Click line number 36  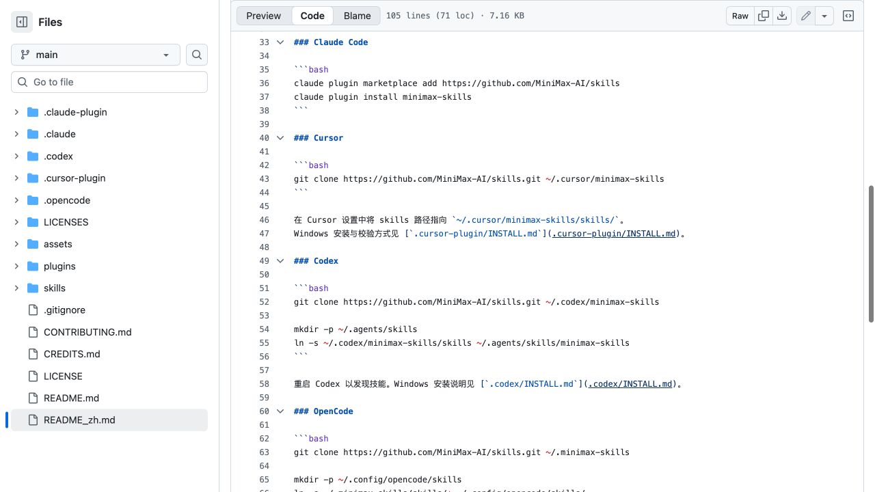click(265, 83)
